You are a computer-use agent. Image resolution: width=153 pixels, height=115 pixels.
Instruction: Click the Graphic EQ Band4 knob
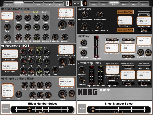pos(48,85)
